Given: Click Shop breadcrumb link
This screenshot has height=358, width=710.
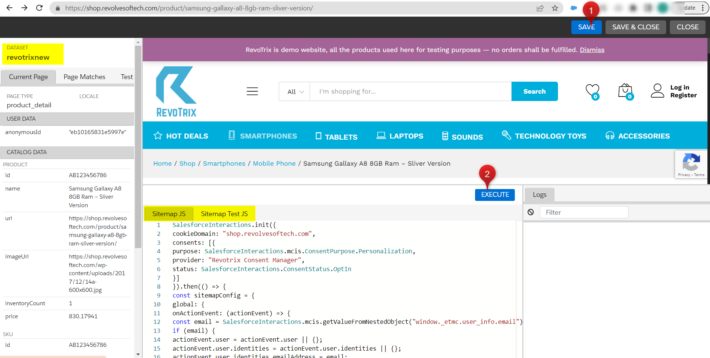Looking at the screenshot, I should [x=187, y=163].
